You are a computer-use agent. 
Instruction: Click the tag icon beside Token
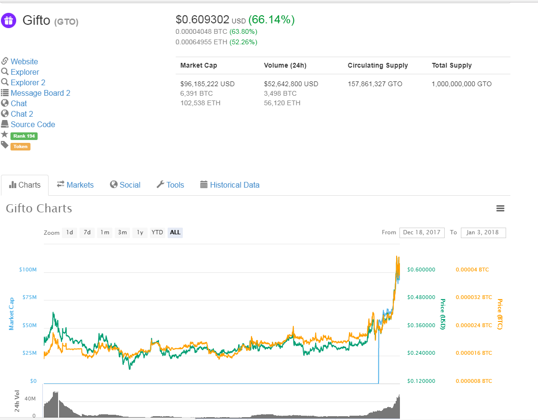click(x=4, y=145)
